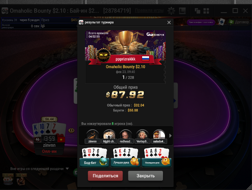Open the Bad-beat hand emoji badge
The width and height of the screenshot is (252, 190).
click(103, 161)
